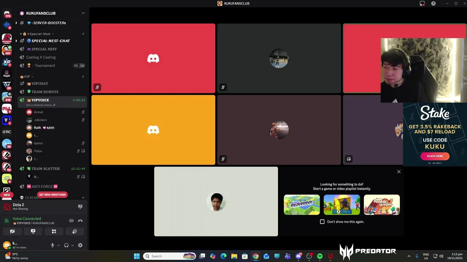Open the soundboard button
The width and height of the screenshot is (467, 262).
click(74, 231)
